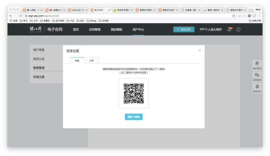The height and width of the screenshot is (156, 270).
Task: Click the 电子合同 title text in header
Action: (x=55, y=29)
